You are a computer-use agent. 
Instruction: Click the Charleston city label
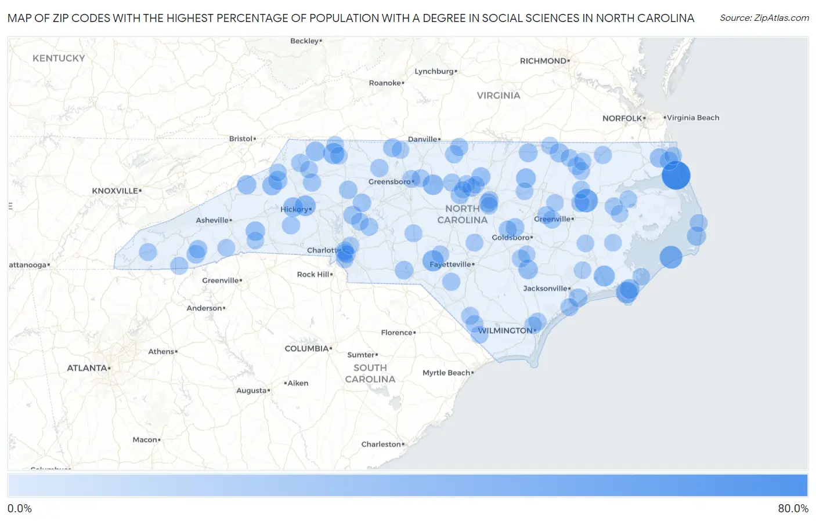(381, 444)
